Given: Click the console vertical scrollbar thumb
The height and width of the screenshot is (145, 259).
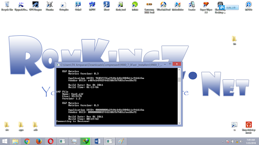Looking at the screenshot, I should coord(179,79).
